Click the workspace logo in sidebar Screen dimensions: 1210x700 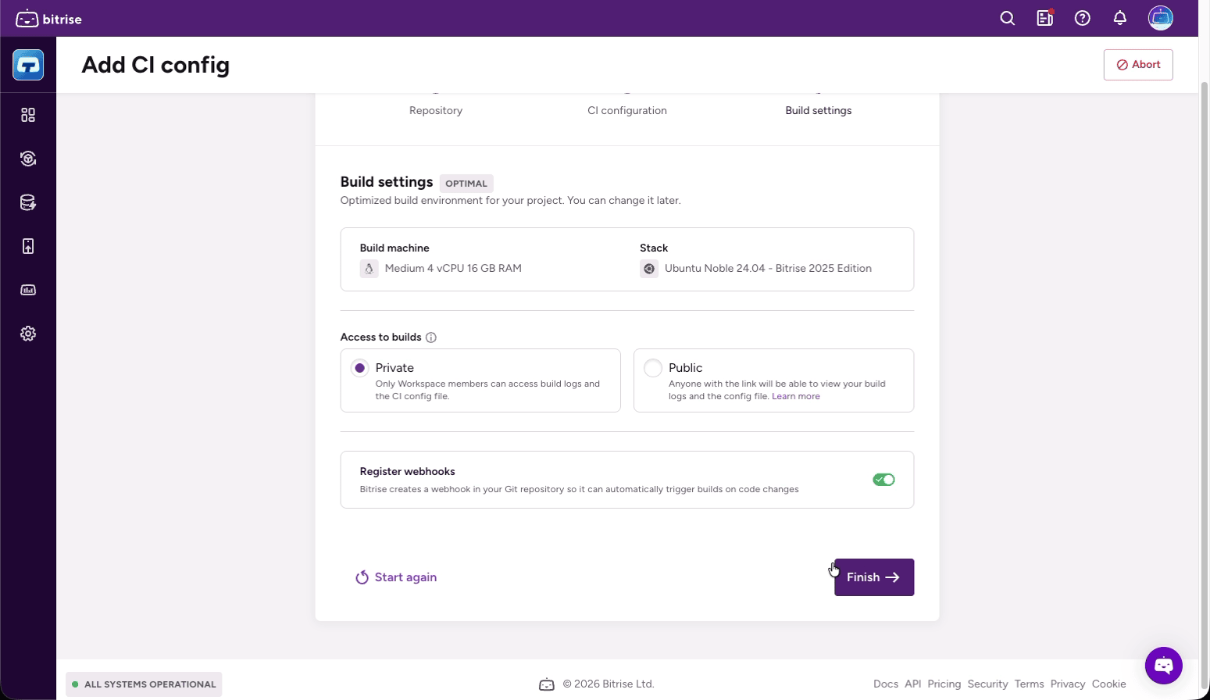coord(28,65)
